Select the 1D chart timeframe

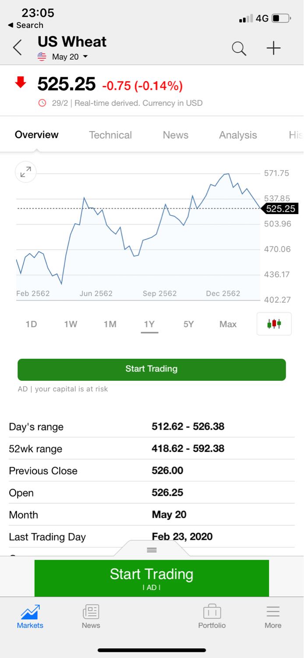pyautogui.click(x=31, y=324)
